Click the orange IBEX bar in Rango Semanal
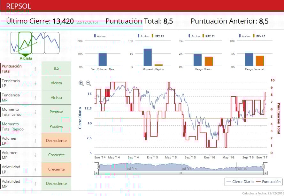 260,61
